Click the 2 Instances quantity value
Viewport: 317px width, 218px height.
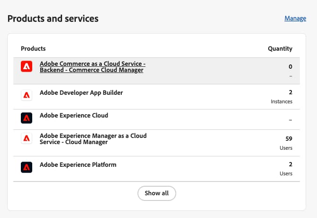point(289,93)
